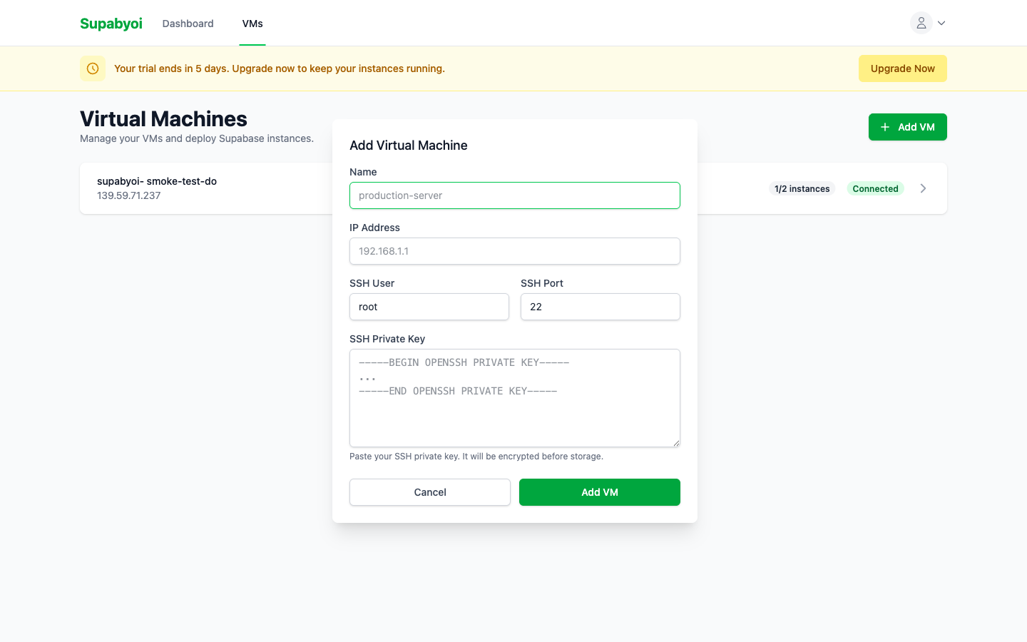Select the VMs tab
The height and width of the screenshot is (642, 1027).
coord(252,23)
